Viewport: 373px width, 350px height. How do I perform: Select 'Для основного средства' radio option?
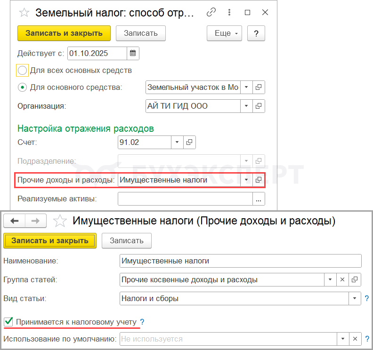coord(22,87)
